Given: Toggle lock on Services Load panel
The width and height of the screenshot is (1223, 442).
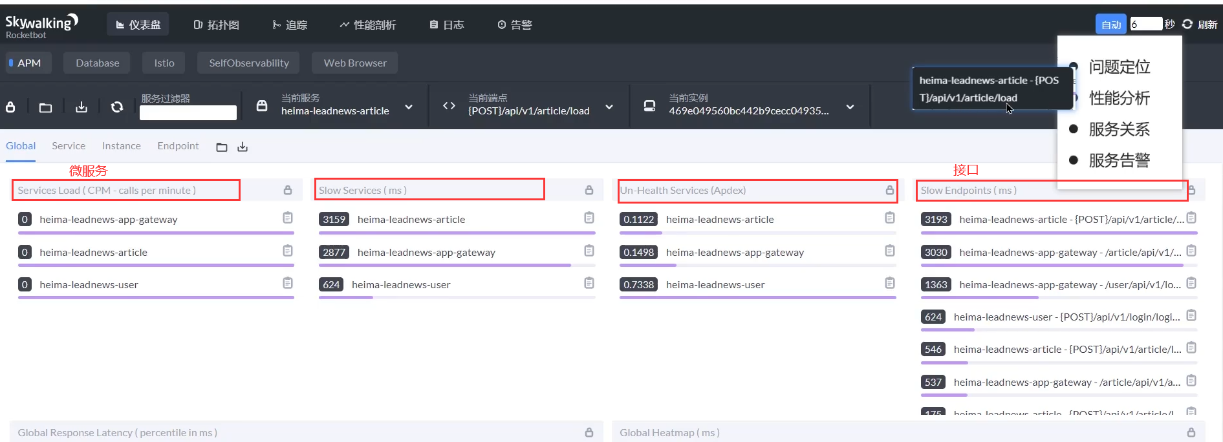Looking at the screenshot, I should coord(288,190).
